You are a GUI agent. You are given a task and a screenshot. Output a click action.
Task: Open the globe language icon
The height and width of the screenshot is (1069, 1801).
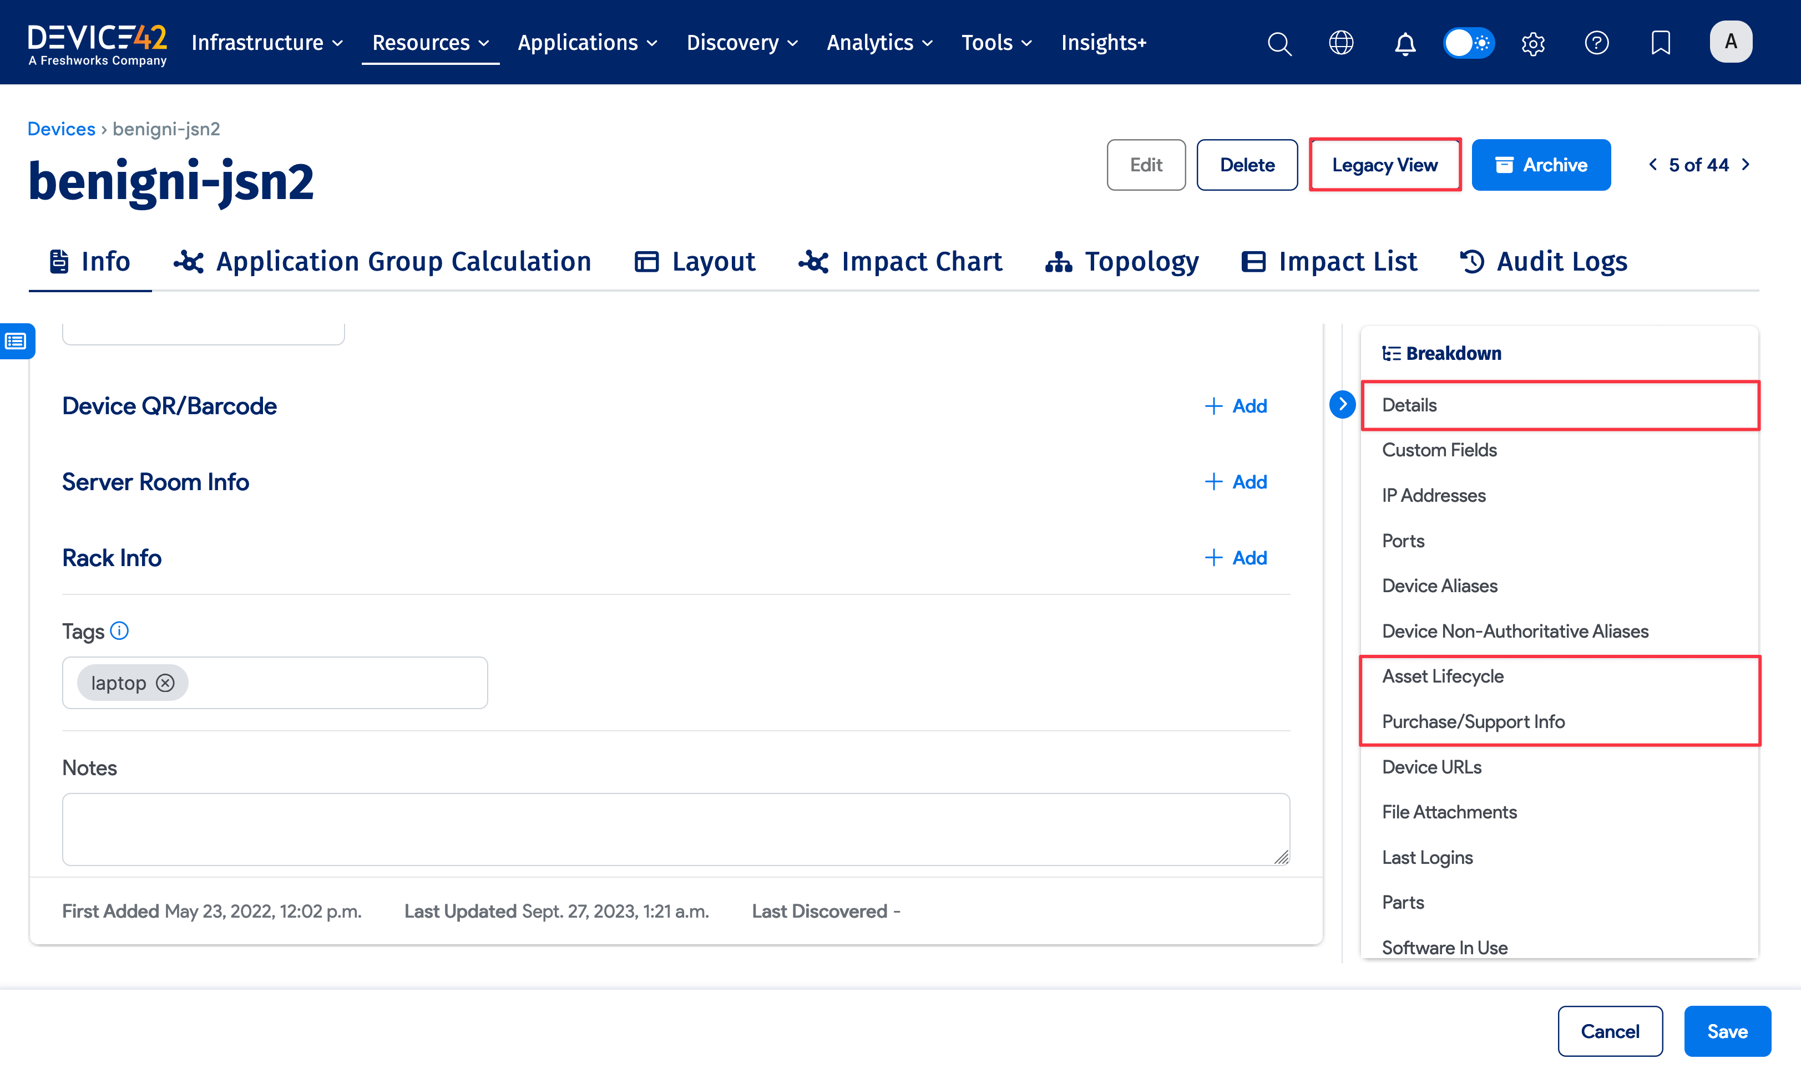[1341, 43]
